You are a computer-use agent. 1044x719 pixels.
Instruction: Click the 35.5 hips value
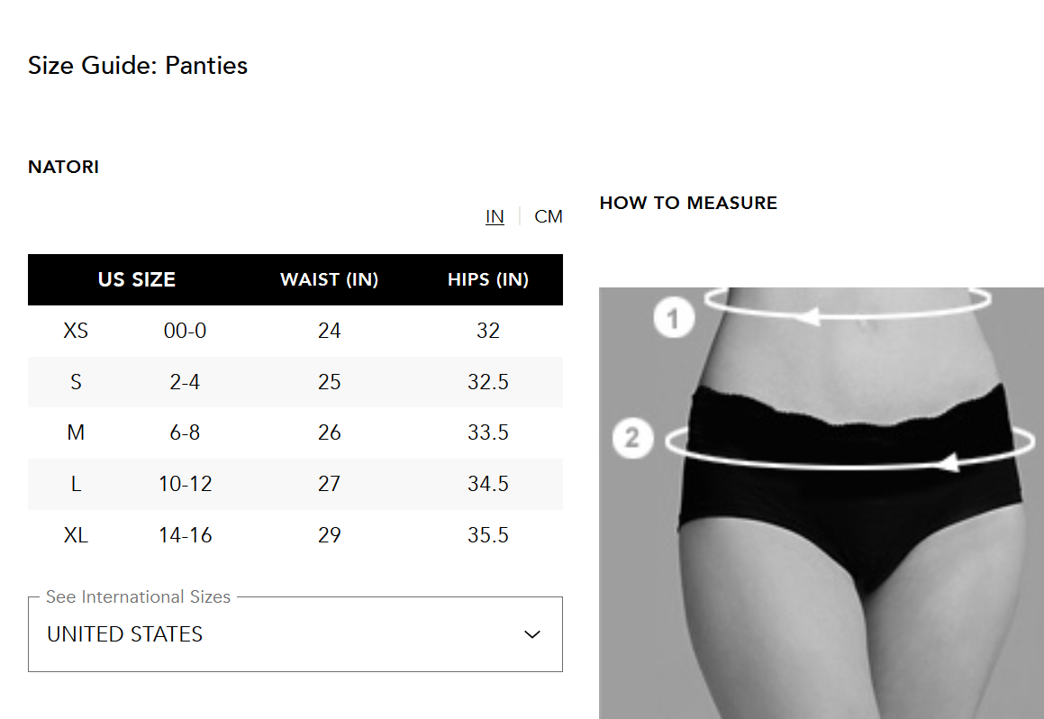pyautogui.click(x=487, y=536)
